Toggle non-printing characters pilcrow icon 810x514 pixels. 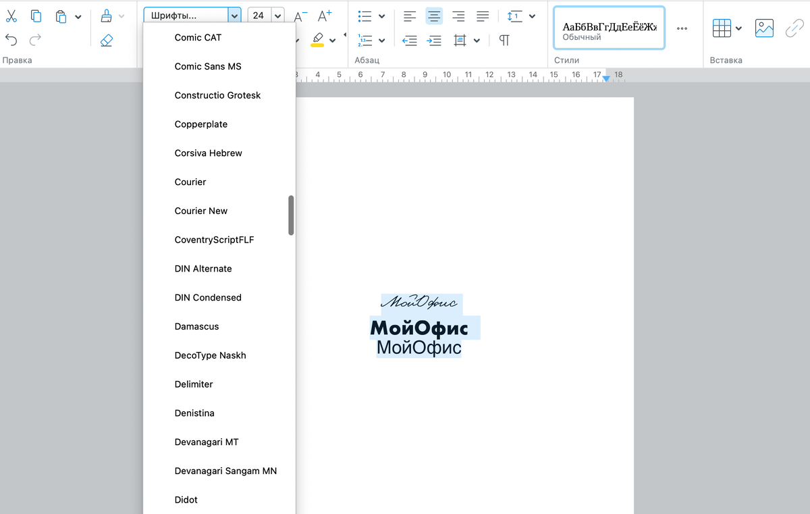(x=504, y=41)
